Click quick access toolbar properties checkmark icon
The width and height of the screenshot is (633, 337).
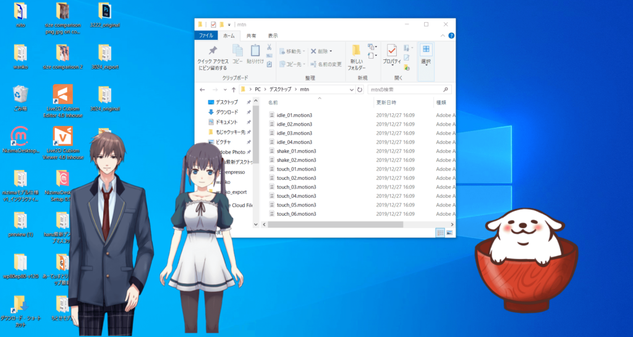coord(213,25)
